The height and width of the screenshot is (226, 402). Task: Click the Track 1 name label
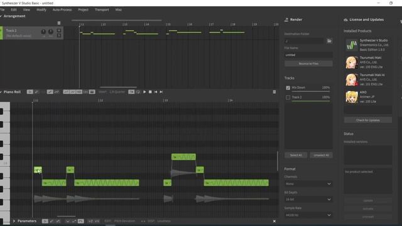(x=11, y=31)
